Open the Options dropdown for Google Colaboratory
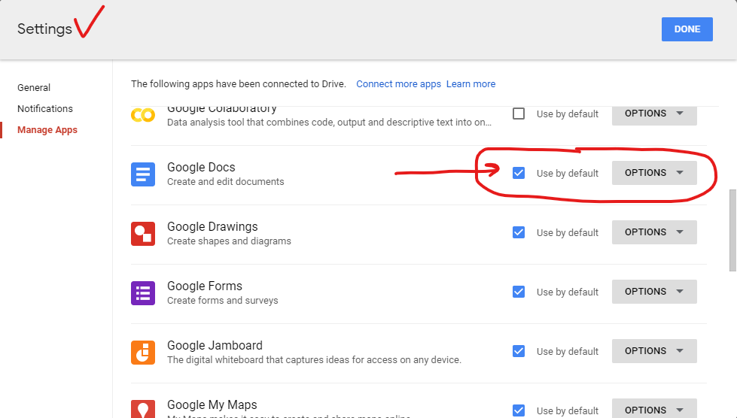The height and width of the screenshot is (418, 737). point(654,116)
